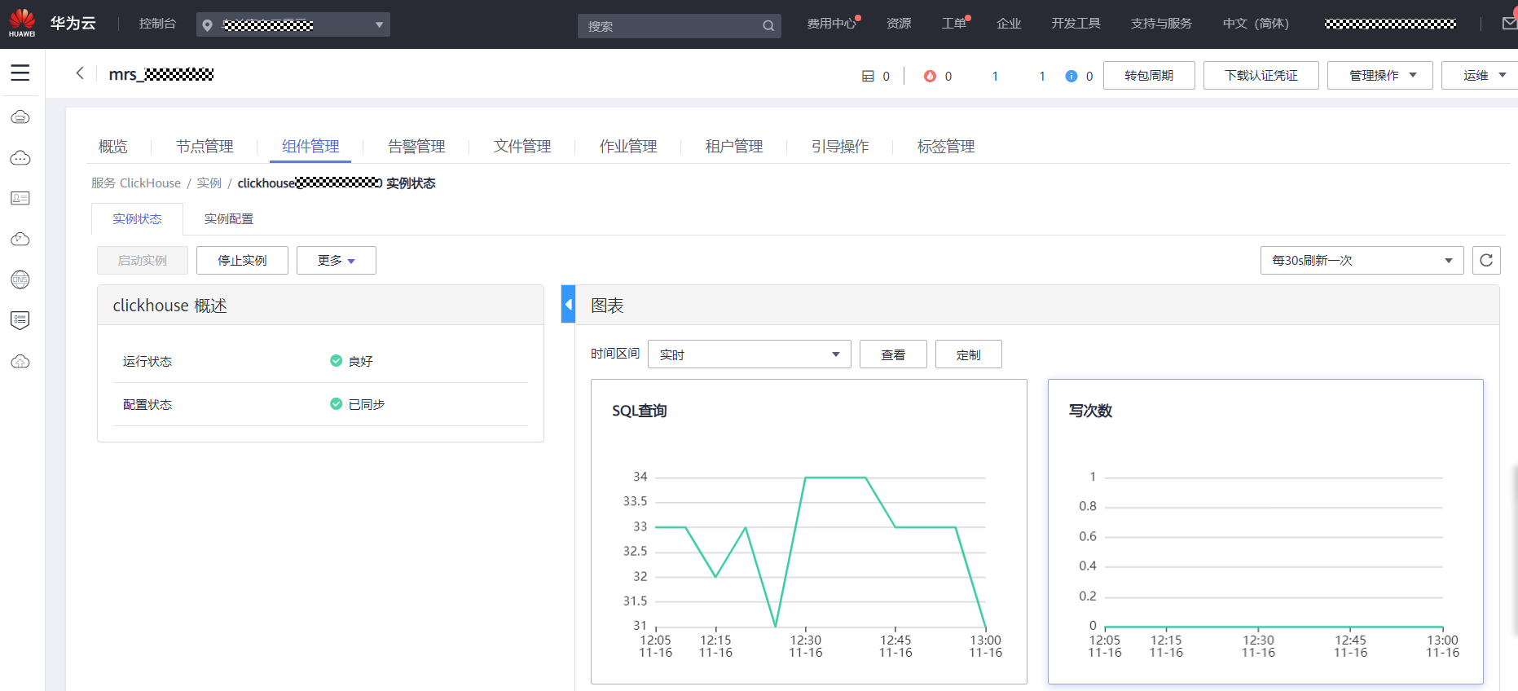The width and height of the screenshot is (1518, 691).
Task: Go back using the left arrow
Action: pos(80,73)
